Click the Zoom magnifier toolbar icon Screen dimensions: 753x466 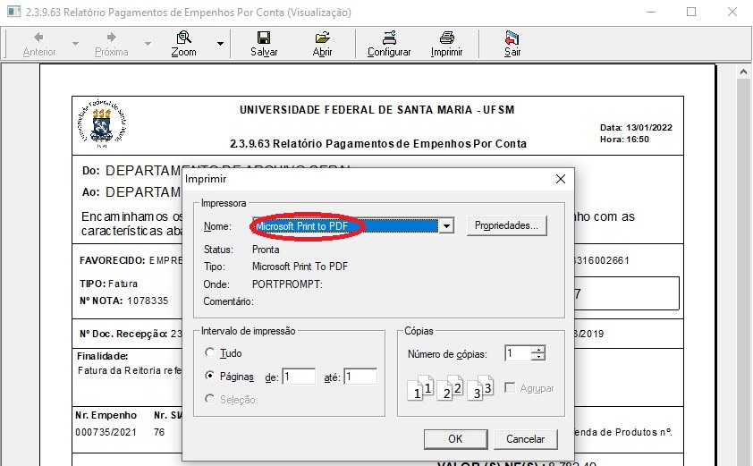(183, 38)
